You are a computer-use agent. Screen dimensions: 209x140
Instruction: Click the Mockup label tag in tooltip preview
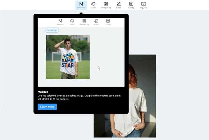[52, 30]
